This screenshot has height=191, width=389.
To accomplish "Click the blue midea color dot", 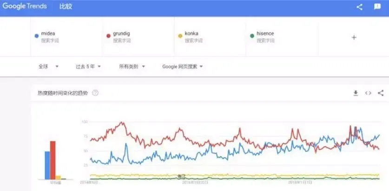I will point(37,35).
